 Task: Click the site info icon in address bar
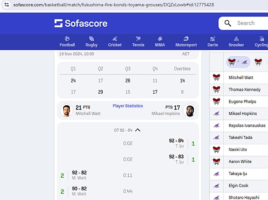tap(7, 4)
